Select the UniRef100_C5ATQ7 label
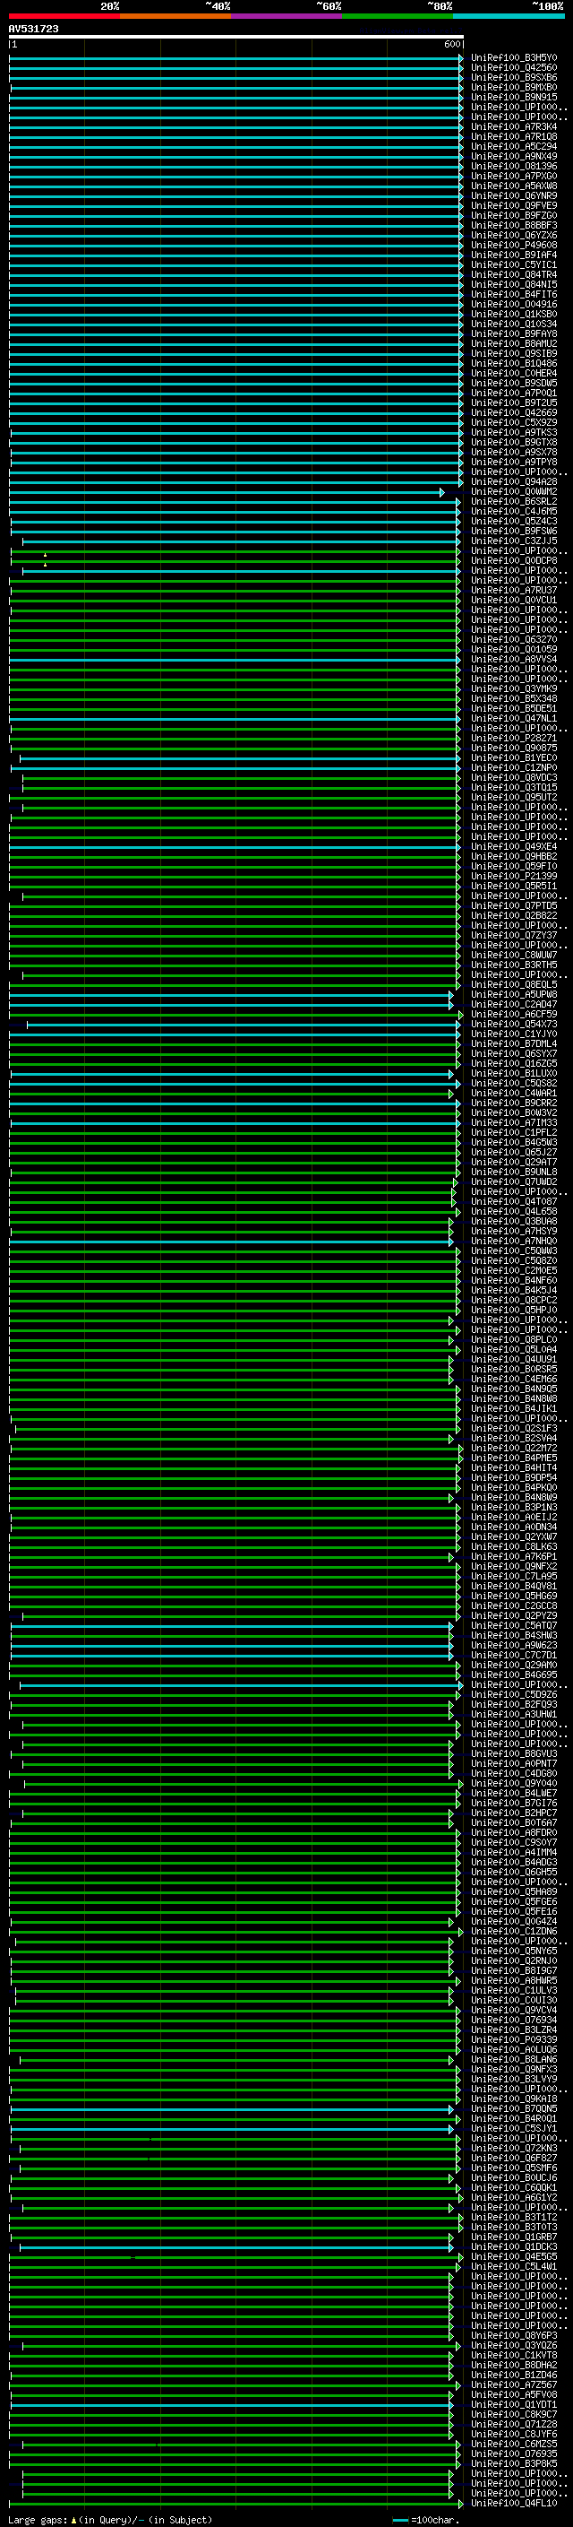The height and width of the screenshot is (2527, 573). tap(514, 1625)
